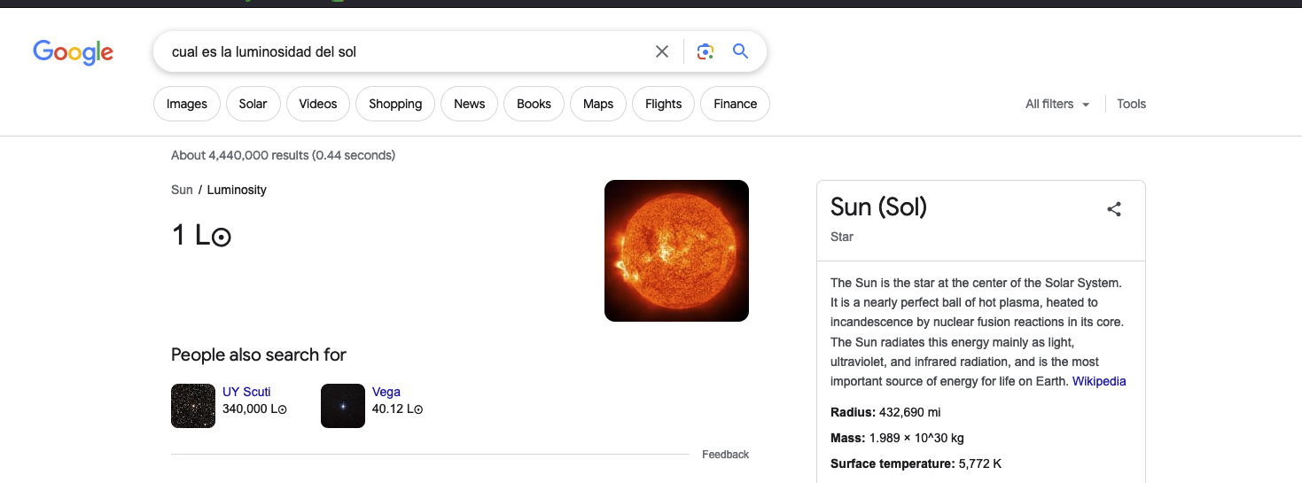1302x483 pixels.
Task: Select the Solar filter chip
Action: 253,104
